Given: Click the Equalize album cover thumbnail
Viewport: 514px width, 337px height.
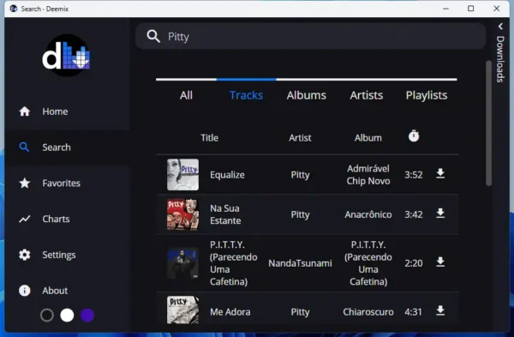Looking at the screenshot, I should pos(183,175).
